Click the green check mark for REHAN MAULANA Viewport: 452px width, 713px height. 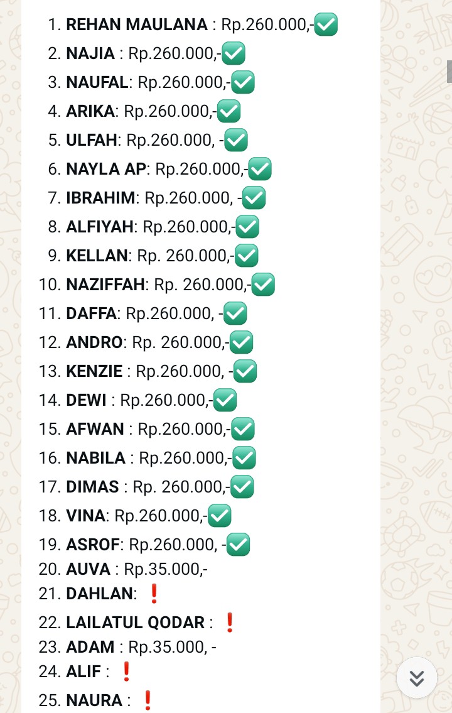click(326, 24)
